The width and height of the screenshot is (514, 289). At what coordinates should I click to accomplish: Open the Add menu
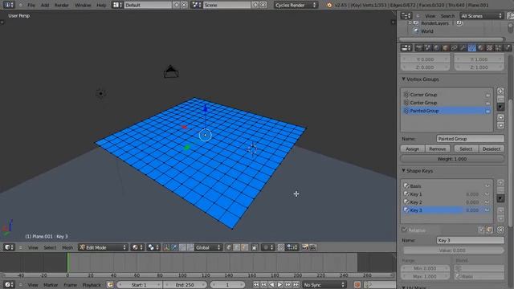click(x=45, y=5)
